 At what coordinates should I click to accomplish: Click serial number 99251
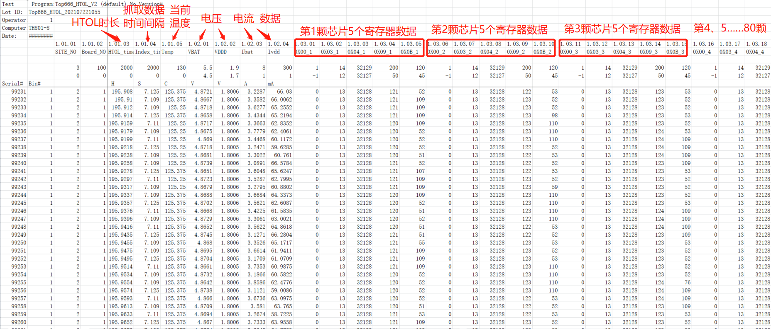tap(19, 251)
